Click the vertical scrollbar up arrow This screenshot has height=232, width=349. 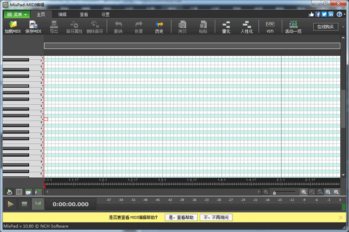pyautogui.click(x=343, y=38)
